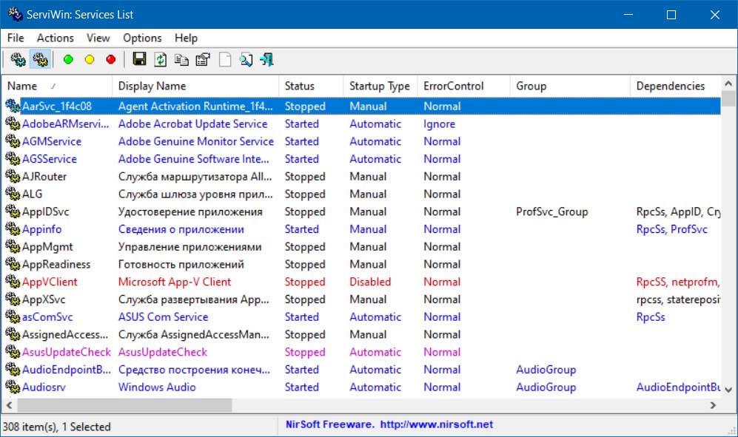Image resolution: width=738 pixels, height=437 pixels.
Task: Click the horizontal scrollbar right arrow
Action: [713, 405]
